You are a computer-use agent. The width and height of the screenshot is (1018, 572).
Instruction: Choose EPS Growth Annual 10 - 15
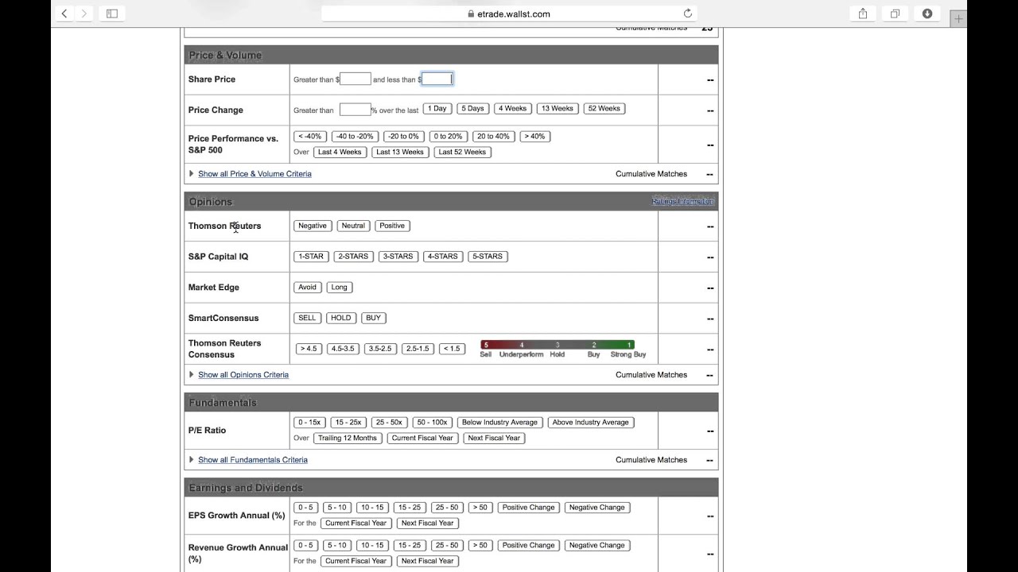click(371, 508)
